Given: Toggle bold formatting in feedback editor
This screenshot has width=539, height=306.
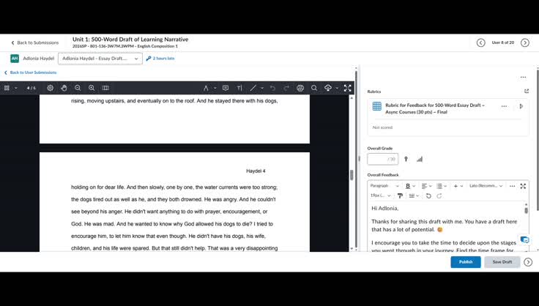Looking at the screenshot, I should [408, 186].
